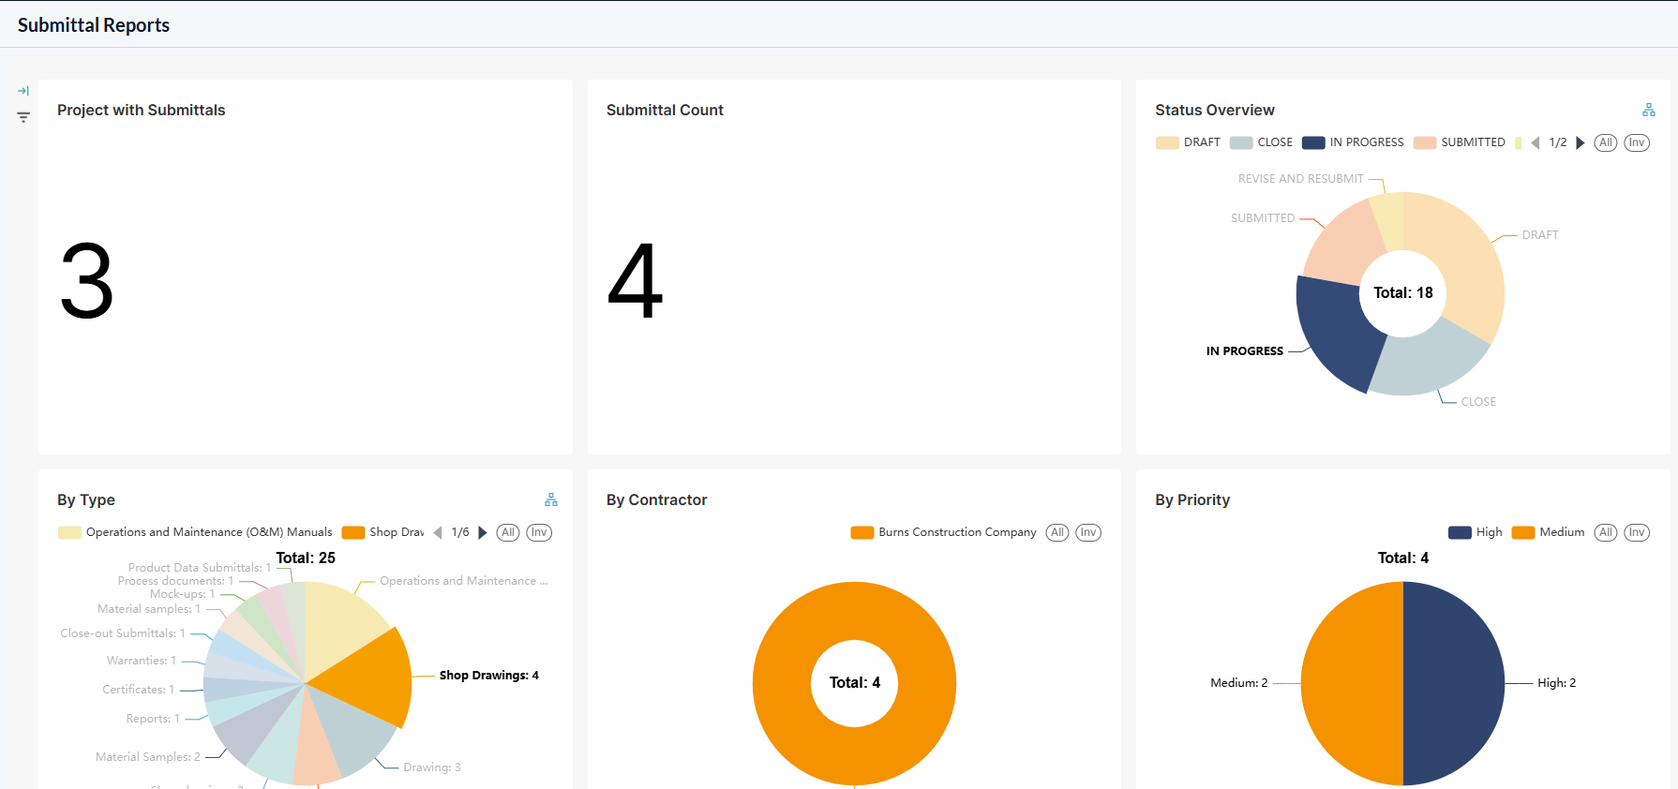Screen dimensions: 1678x789
Task: Open the hierarchy drill icon on Status Overview
Action: [1649, 110]
